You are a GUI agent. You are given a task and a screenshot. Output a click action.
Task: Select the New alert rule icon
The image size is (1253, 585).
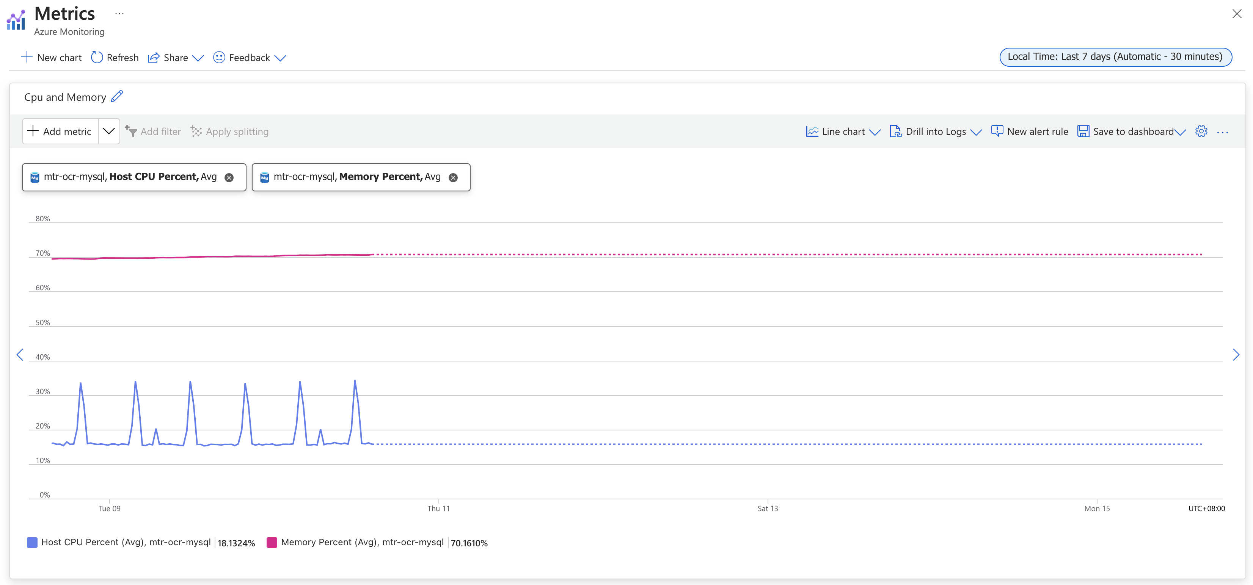(x=997, y=131)
